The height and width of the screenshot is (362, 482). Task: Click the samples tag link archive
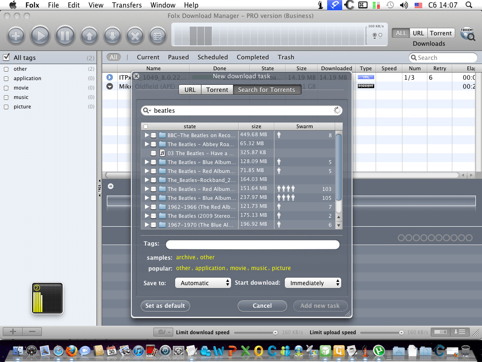(185, 257)
